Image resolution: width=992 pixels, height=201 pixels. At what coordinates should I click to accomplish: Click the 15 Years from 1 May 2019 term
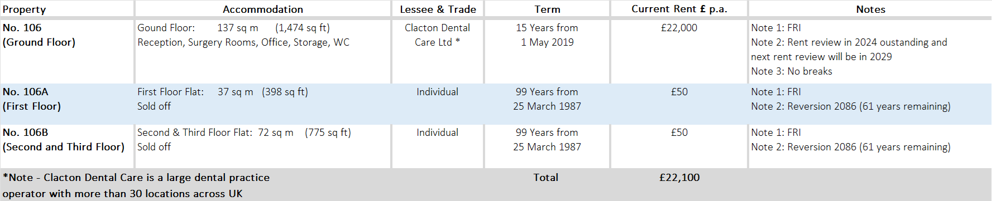click(547, 35)
